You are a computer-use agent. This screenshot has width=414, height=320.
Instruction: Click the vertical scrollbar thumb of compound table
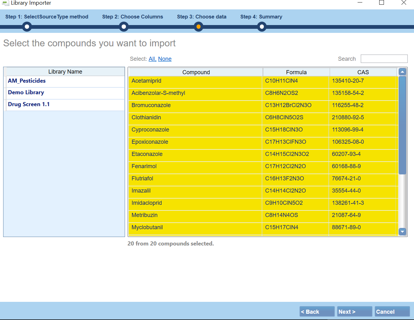[402, 125]
